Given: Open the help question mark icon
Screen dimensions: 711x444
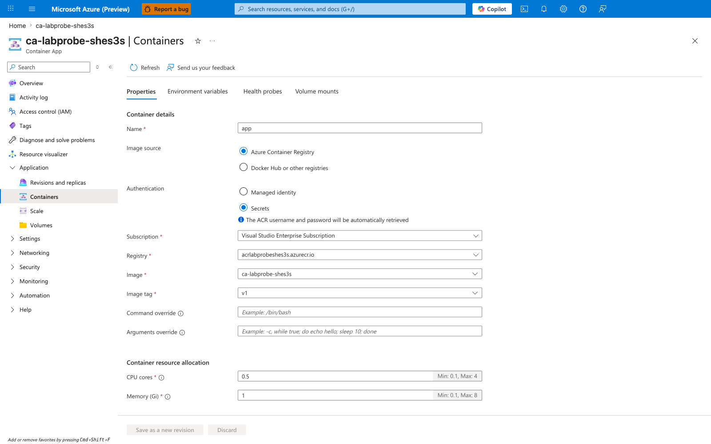Looking at the screenshot, I should point(583,9).
